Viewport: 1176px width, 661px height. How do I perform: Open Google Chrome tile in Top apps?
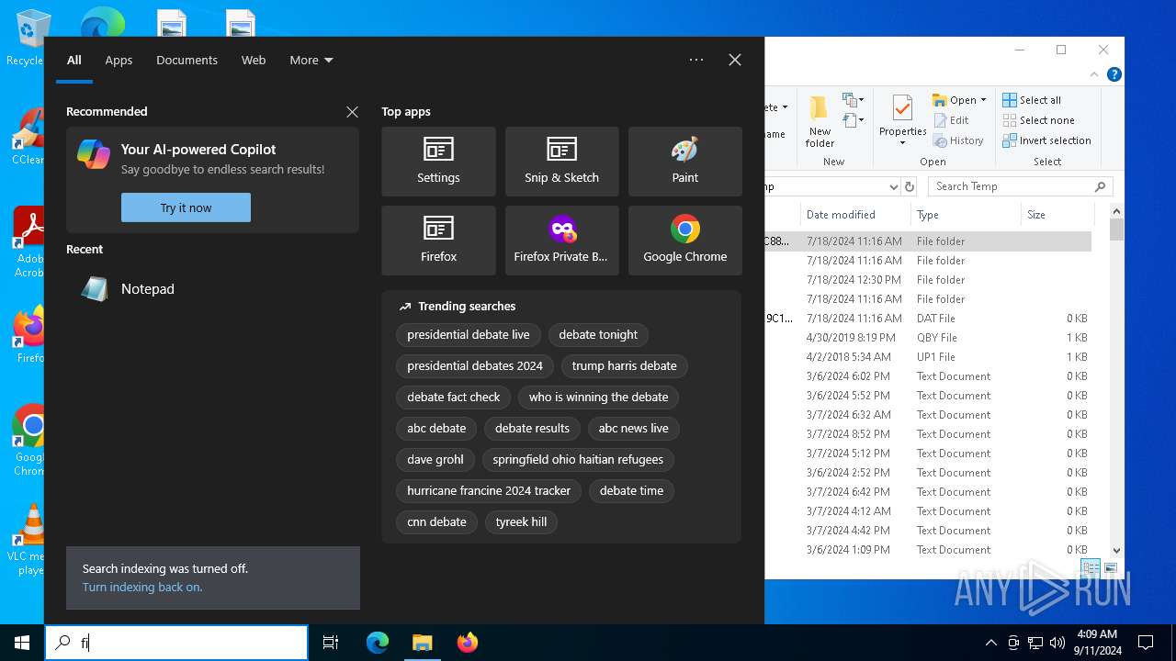tap(684, 241)
